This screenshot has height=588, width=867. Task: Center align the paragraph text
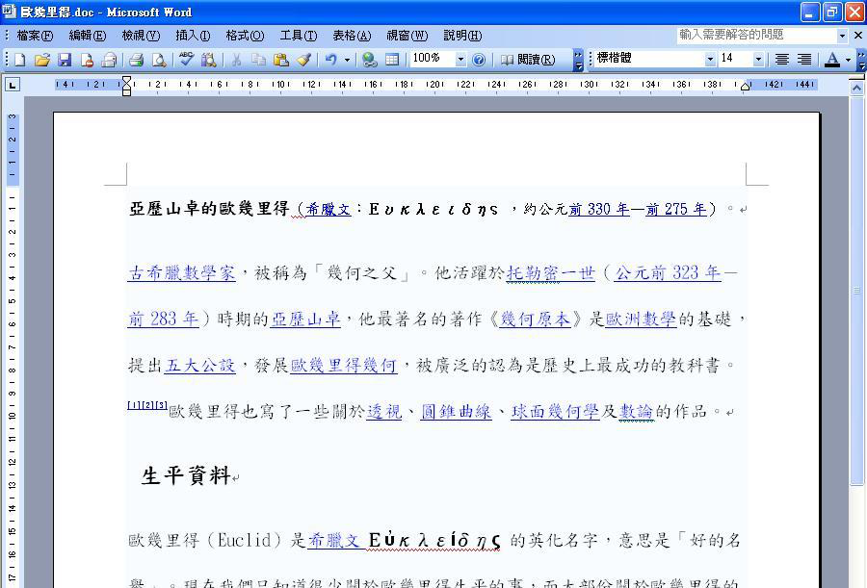point(782,59)
